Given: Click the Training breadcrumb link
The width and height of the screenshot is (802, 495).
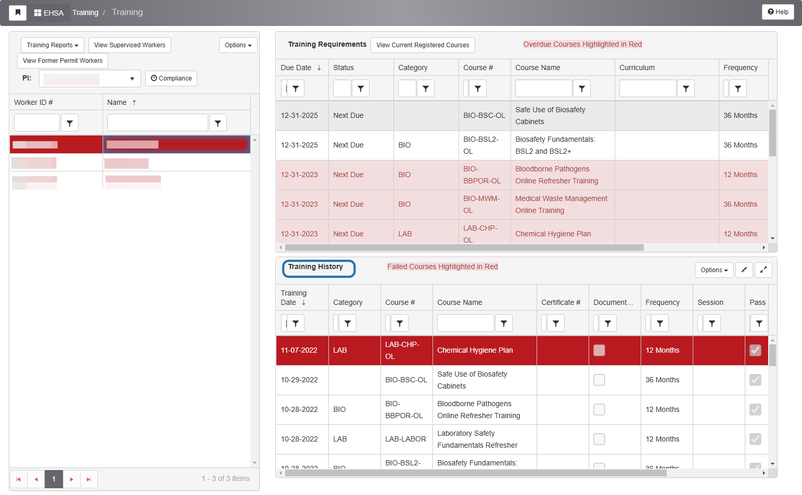Looking at the screenshot, I should point(85,12).
